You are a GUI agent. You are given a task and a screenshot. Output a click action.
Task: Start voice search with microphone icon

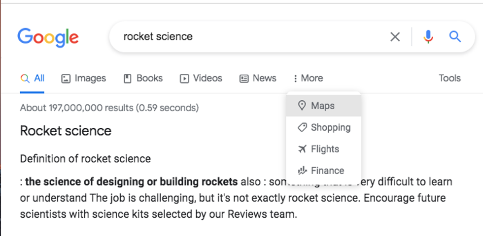(428, 37)
